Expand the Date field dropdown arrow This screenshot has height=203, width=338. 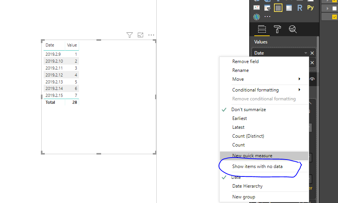pos(306,53)
